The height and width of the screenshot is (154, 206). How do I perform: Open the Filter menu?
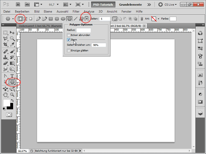coord(76,12)
